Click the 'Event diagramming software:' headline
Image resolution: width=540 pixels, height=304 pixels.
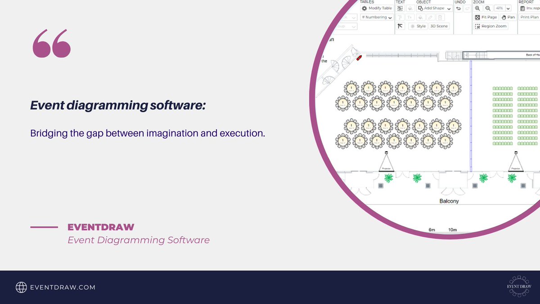pyautogui.click(x=118, y=105)
